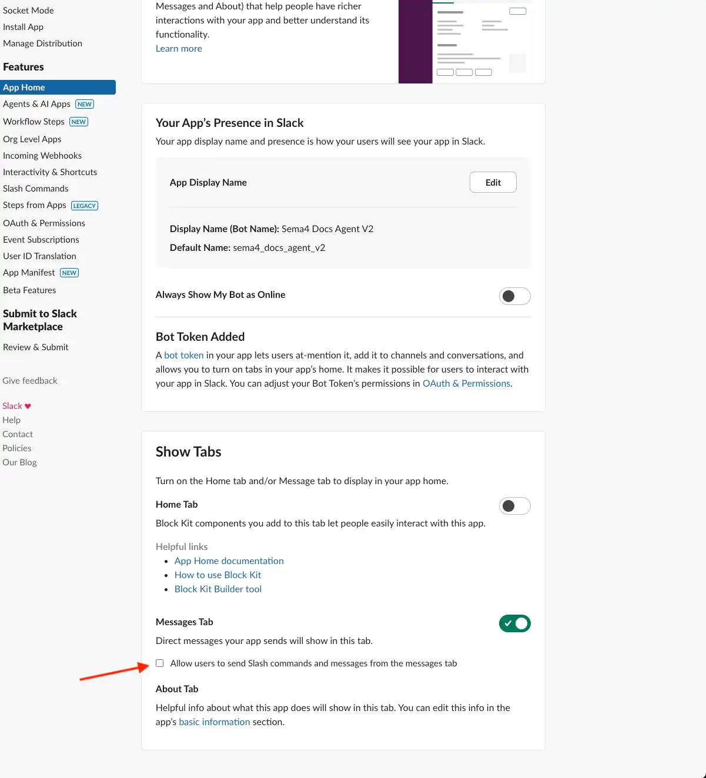This screenshot has height=778, width=706.
Task: Click the LEGACY badge beside Steps from Apps
Action: 85,206
